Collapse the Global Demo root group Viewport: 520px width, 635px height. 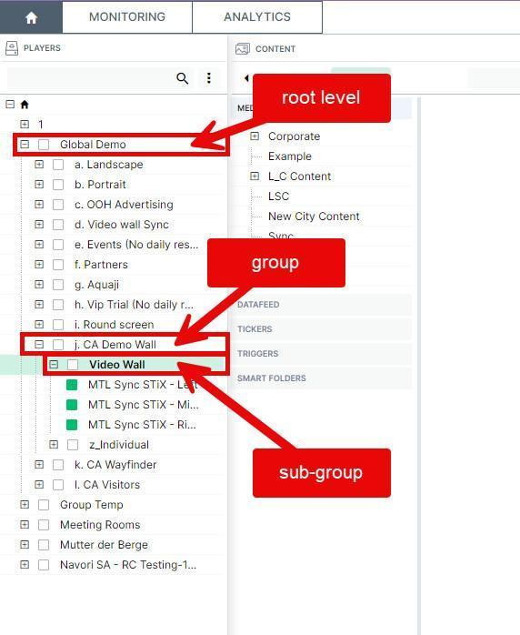25,144
